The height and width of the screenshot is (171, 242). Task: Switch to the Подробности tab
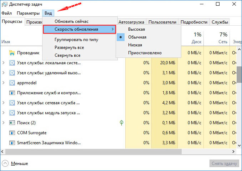tap(194, 22)
